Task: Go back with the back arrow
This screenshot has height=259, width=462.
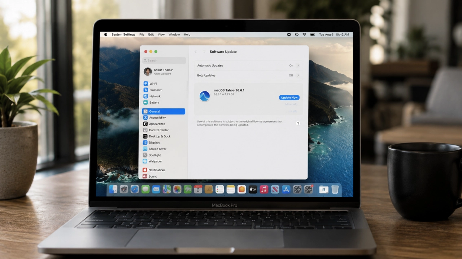Action: (196, 52)
